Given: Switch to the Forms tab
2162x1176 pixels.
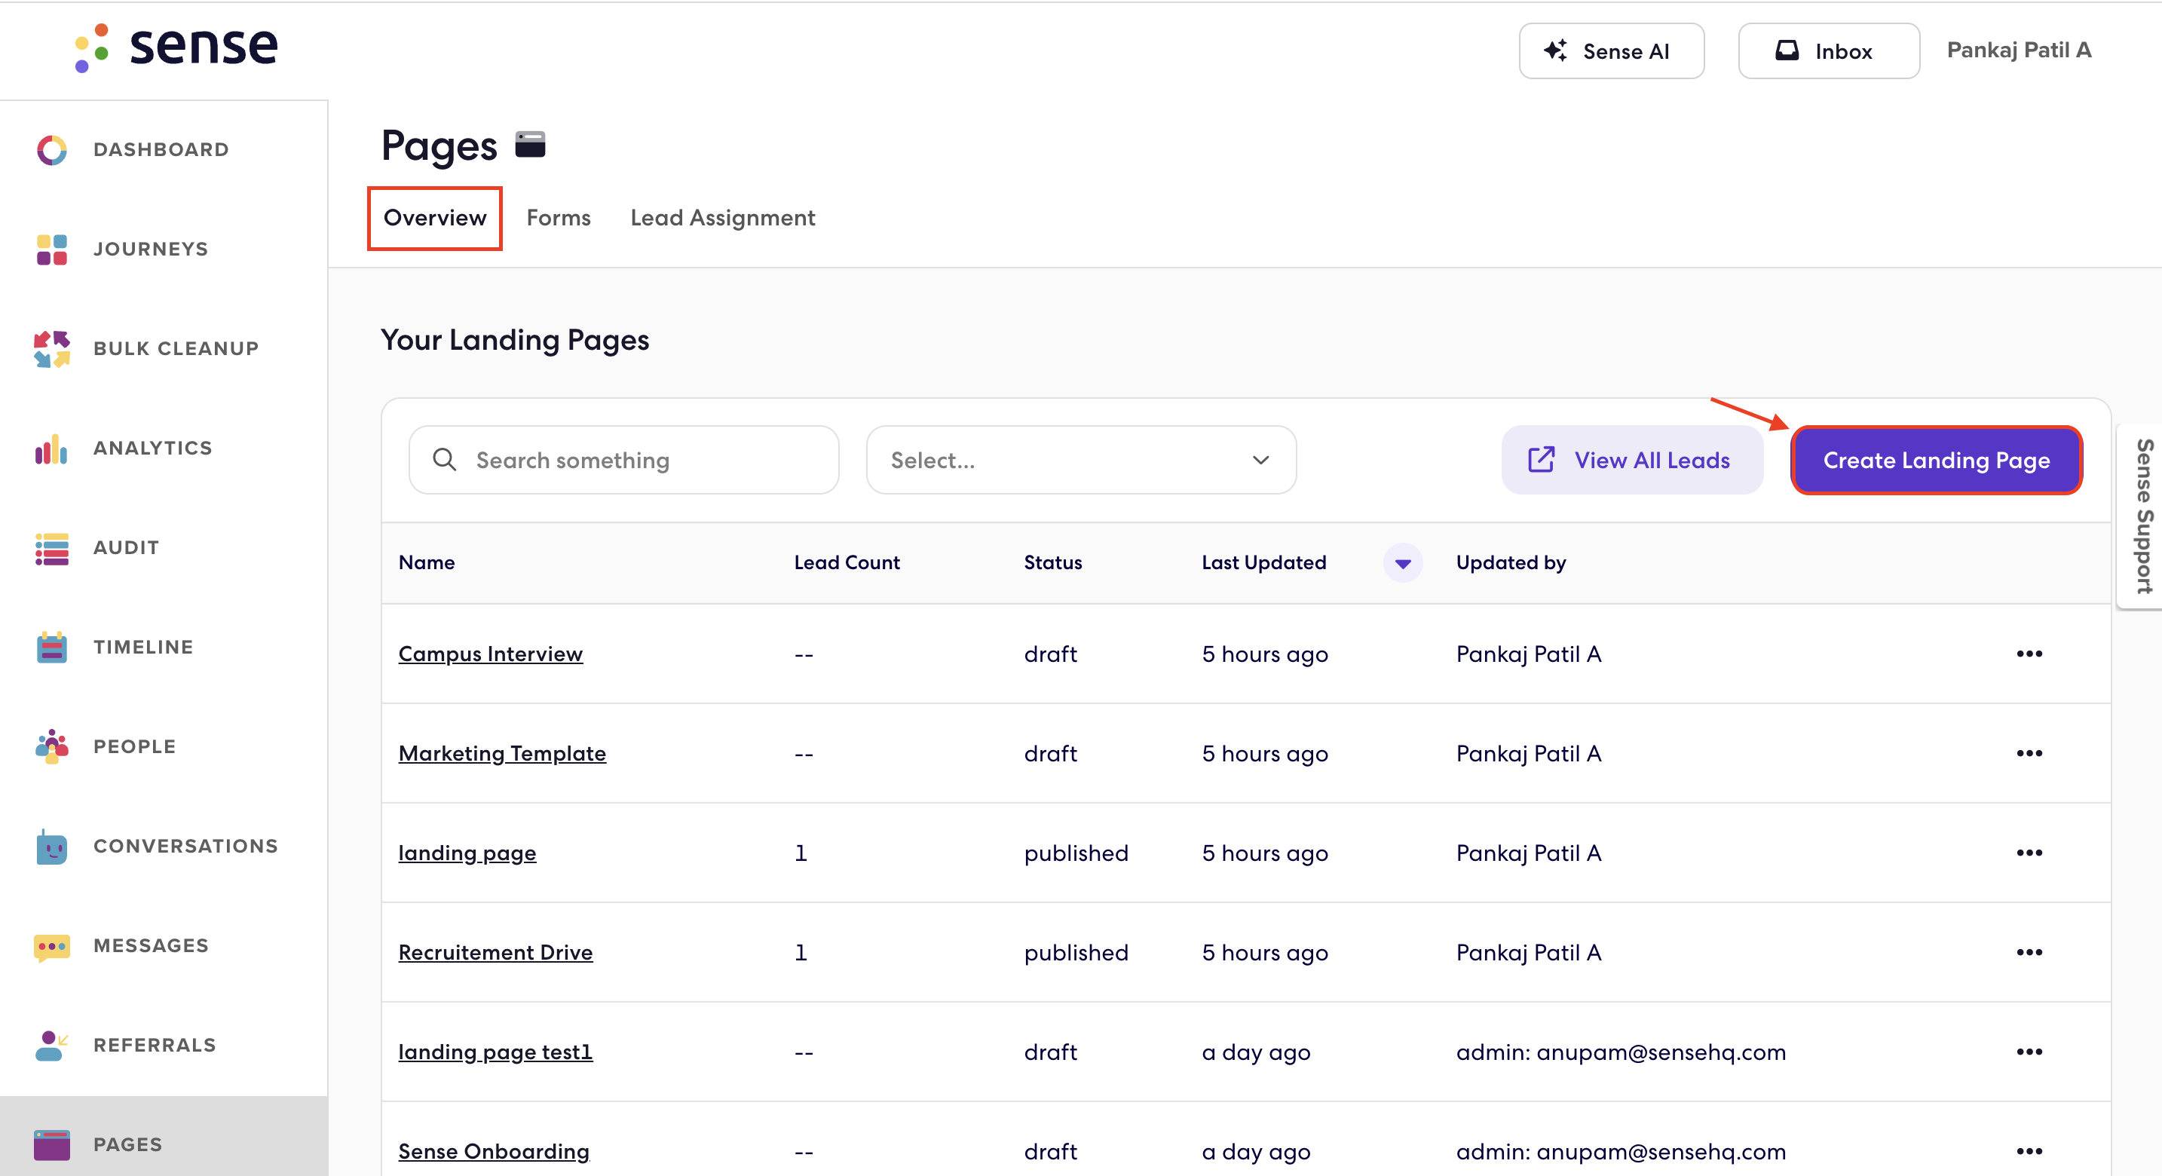Looking at the screenshot, I should point(558,217).
